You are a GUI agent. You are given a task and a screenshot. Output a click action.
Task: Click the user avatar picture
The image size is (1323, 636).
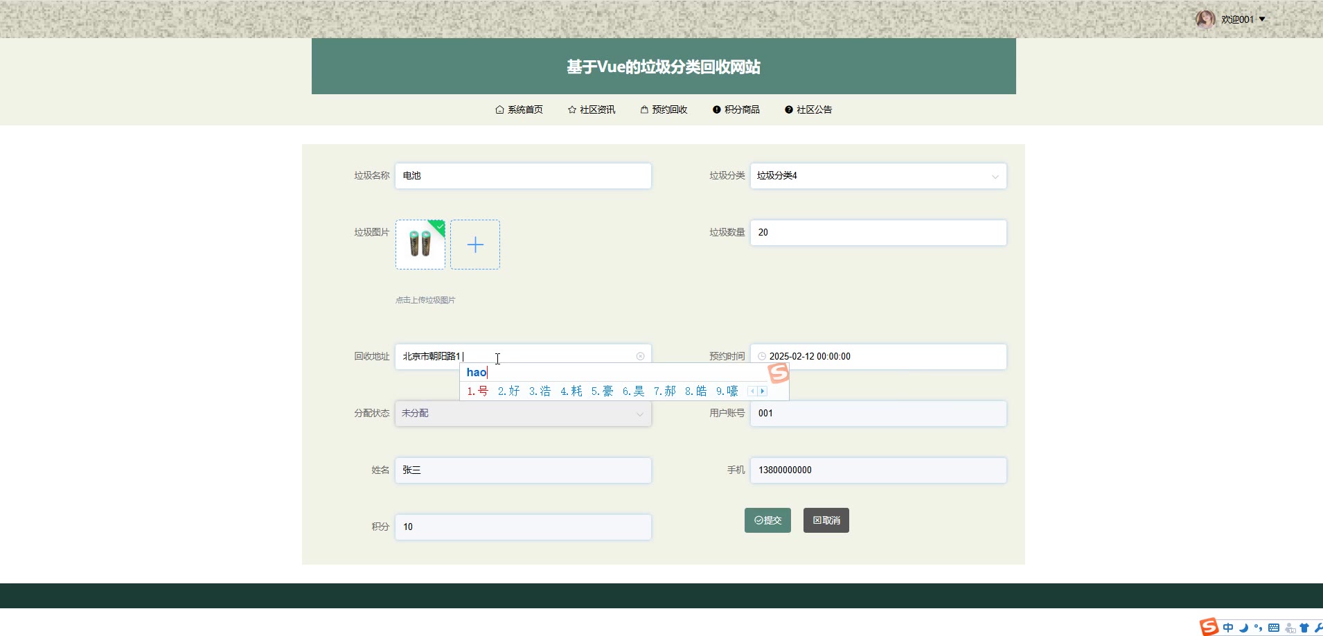(1205, 19)
